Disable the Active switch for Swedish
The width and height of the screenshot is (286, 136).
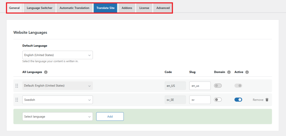click(238, 100)
